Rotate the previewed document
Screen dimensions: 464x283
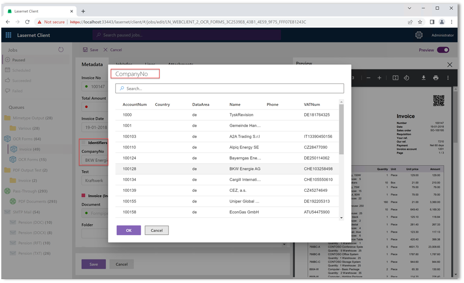[x=406, y=78]
